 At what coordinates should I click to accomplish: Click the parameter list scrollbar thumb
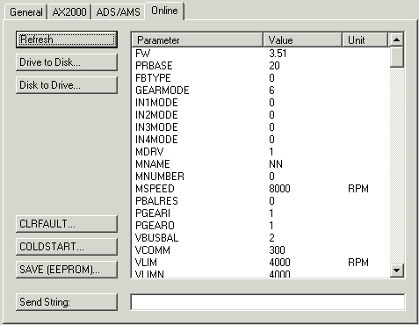(x=396, y=57)
